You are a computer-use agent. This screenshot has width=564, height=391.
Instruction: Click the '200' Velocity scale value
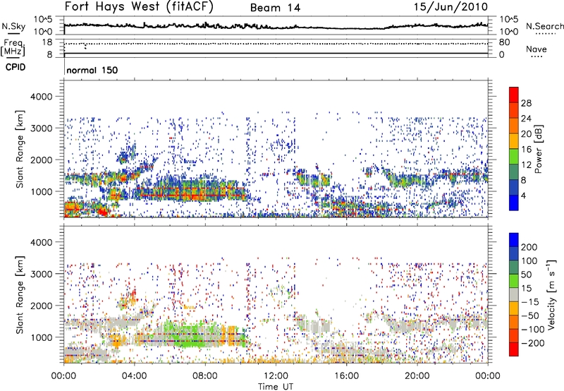click(529, 247)
